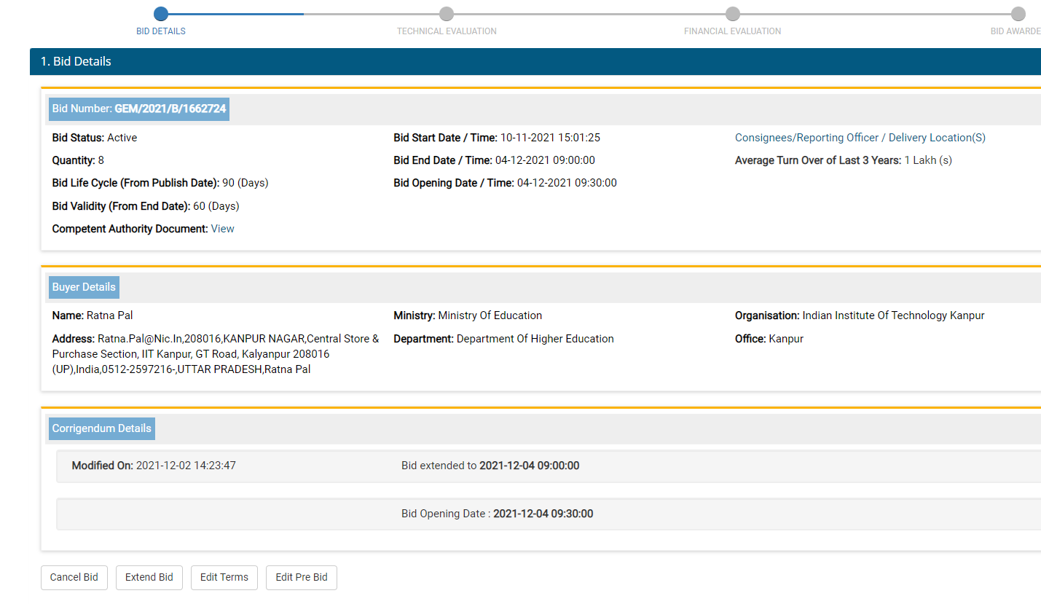Switch to TECHNICAL EVALUATION step label
Screen dimensions: 1041x604
coord(447,31)
